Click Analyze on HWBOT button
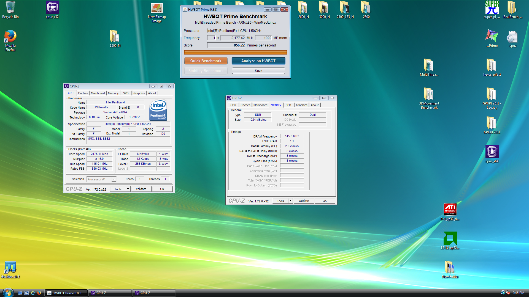 pyautogui.click(x=258, y=61)
